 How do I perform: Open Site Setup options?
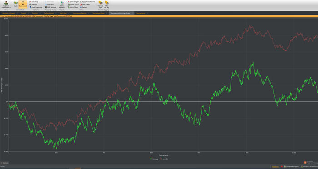[x=34, y=2]
